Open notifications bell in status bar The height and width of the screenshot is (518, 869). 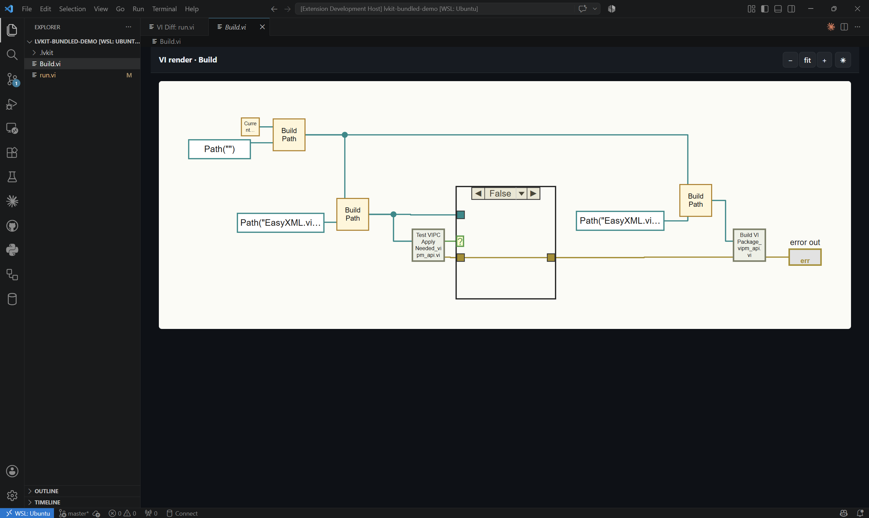tap(860, 513)
